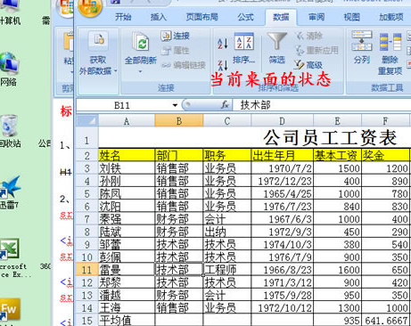Click the header cell 职务
This screenshot has height=326, width=411.
coord(227,155)
